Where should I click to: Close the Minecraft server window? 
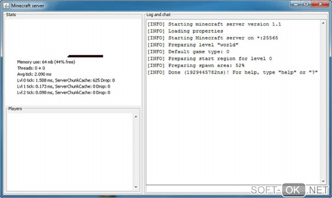[320, 4]
